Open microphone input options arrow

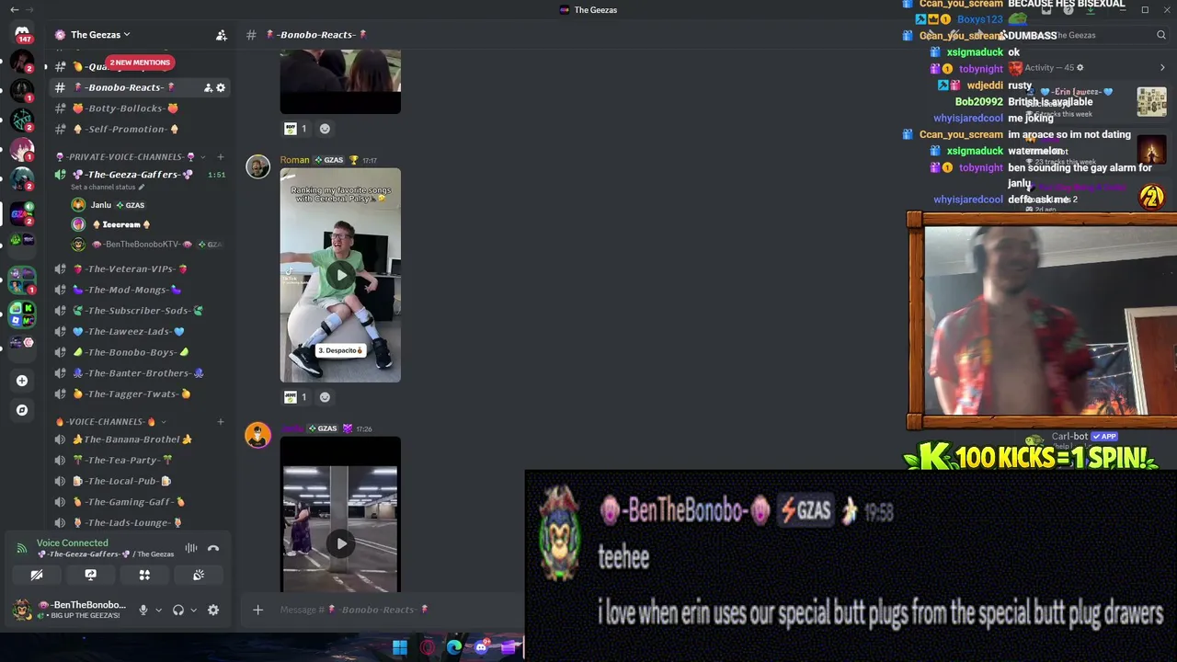(x=158, y=610)
